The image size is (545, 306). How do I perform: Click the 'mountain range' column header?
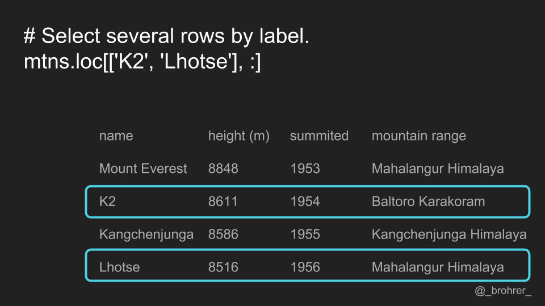(419, 136)
